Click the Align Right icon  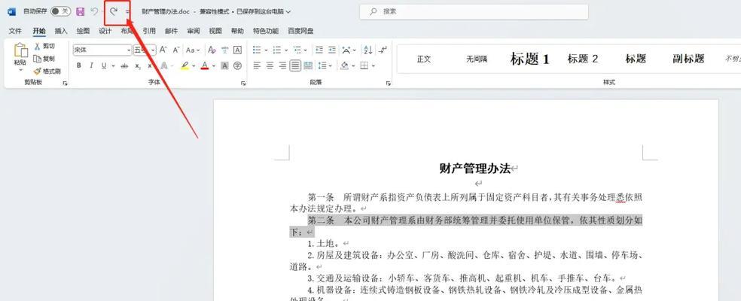click(x=282, y=65)
